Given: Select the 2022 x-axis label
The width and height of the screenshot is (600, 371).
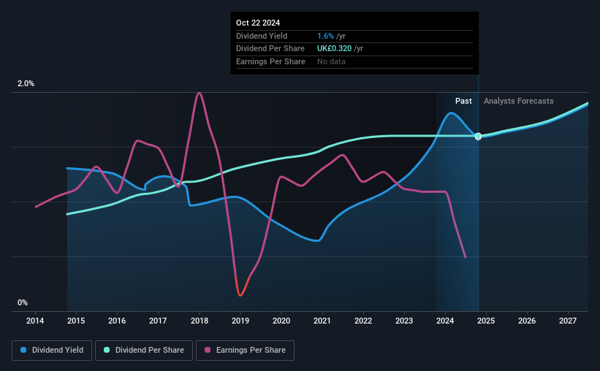Looking at the screenshot, I should point(363,321).
